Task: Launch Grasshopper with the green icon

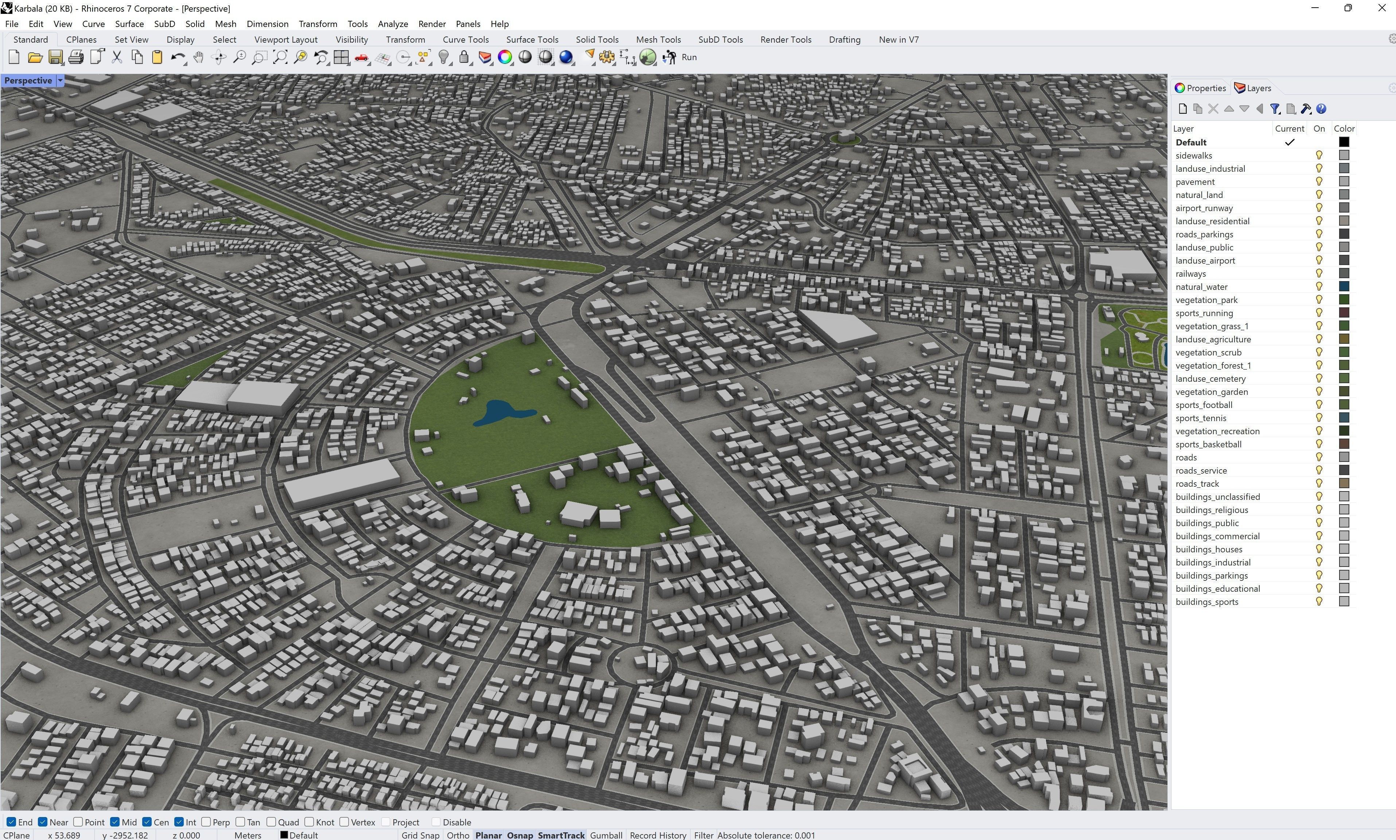Action: pos(648,57)
